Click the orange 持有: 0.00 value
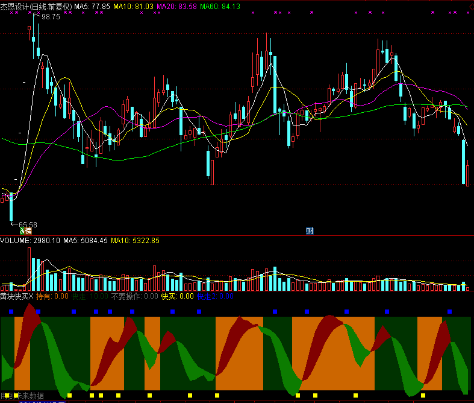Image resolution: width=474 pixels, height=403 pixels. click(x=52, y=296)
